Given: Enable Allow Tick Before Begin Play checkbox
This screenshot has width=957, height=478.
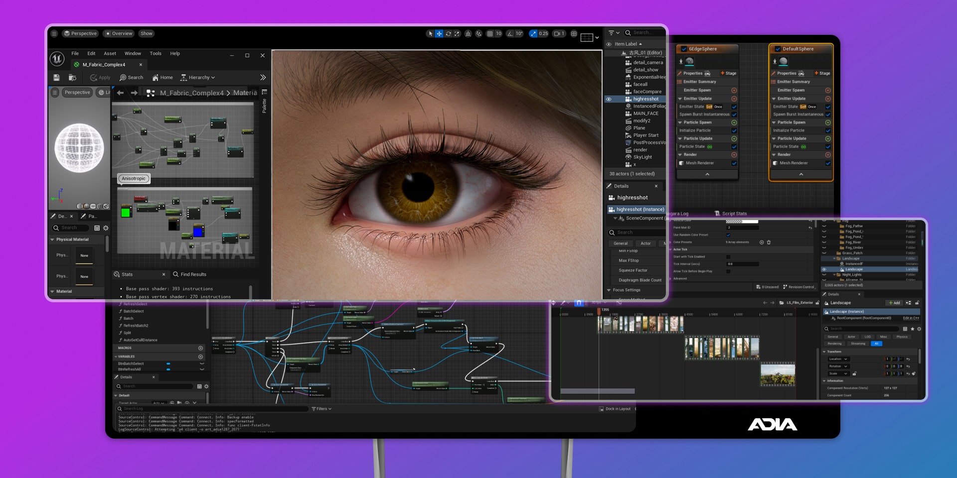Looking at the screenshot, I should click(728, 271).
